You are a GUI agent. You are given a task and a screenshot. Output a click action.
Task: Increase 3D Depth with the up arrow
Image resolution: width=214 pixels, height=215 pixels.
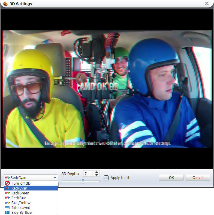[x=96, y=172]
